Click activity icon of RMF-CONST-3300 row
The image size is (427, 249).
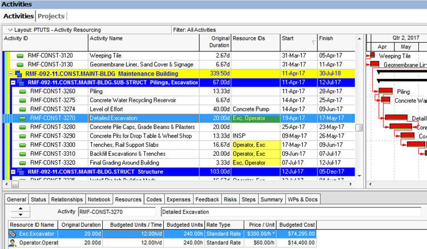coord(23,144)
